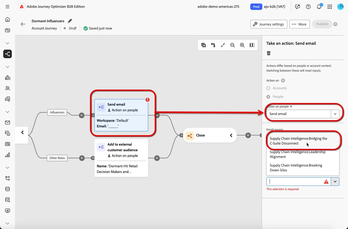Viewport: 348px width, 229px height.
Task: Zoom in on the journey canvas
Action: click(242, 45)
